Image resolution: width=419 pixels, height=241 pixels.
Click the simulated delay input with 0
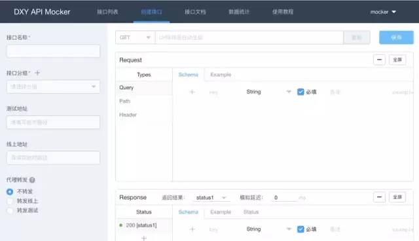coord(283,198)
